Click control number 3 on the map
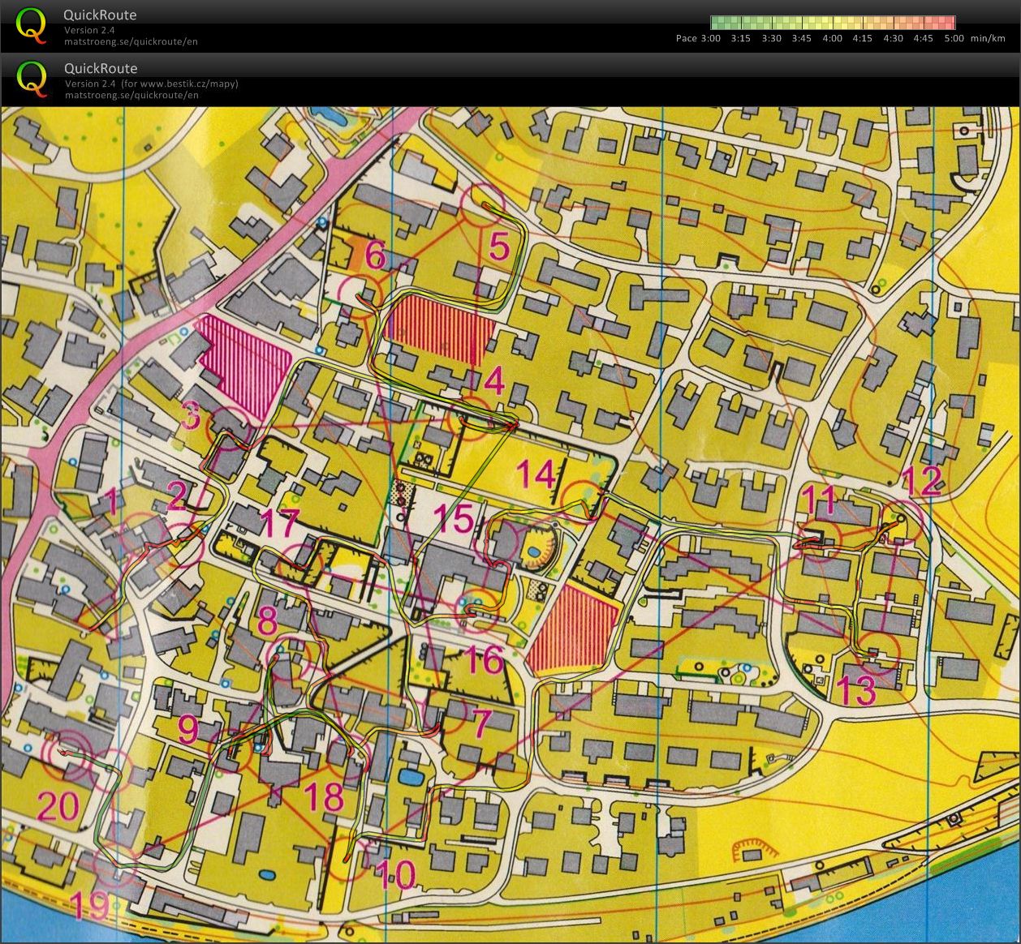 click(190, 416)
